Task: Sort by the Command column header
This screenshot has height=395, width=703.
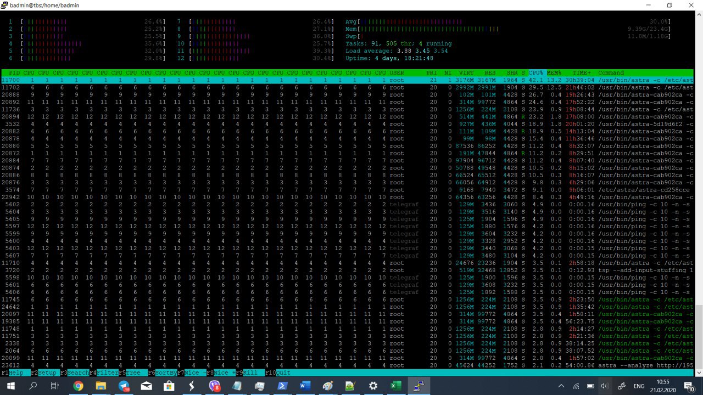Action: (x=611, y=72)
